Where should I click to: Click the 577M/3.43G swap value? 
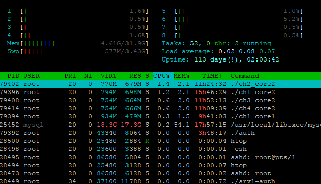coord(125,51)
